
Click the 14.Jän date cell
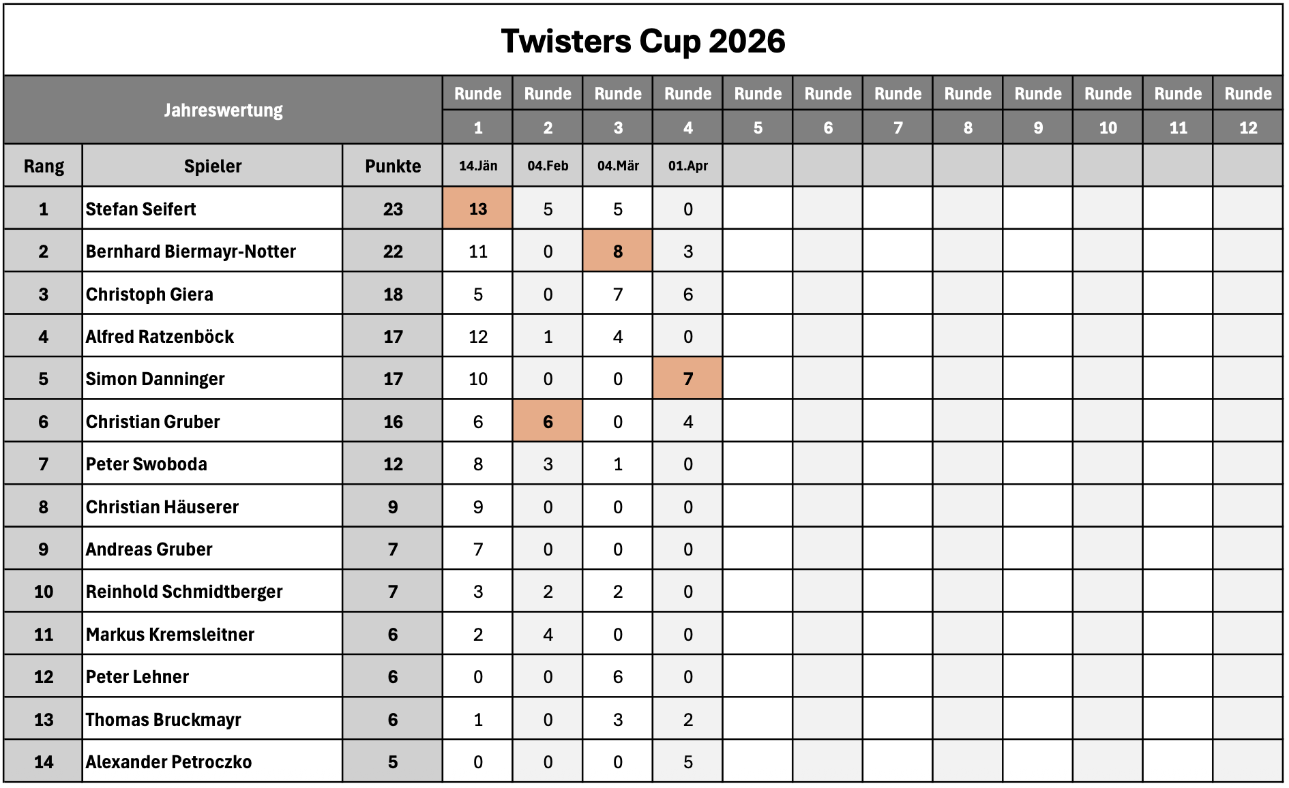[x=477, y=166]
